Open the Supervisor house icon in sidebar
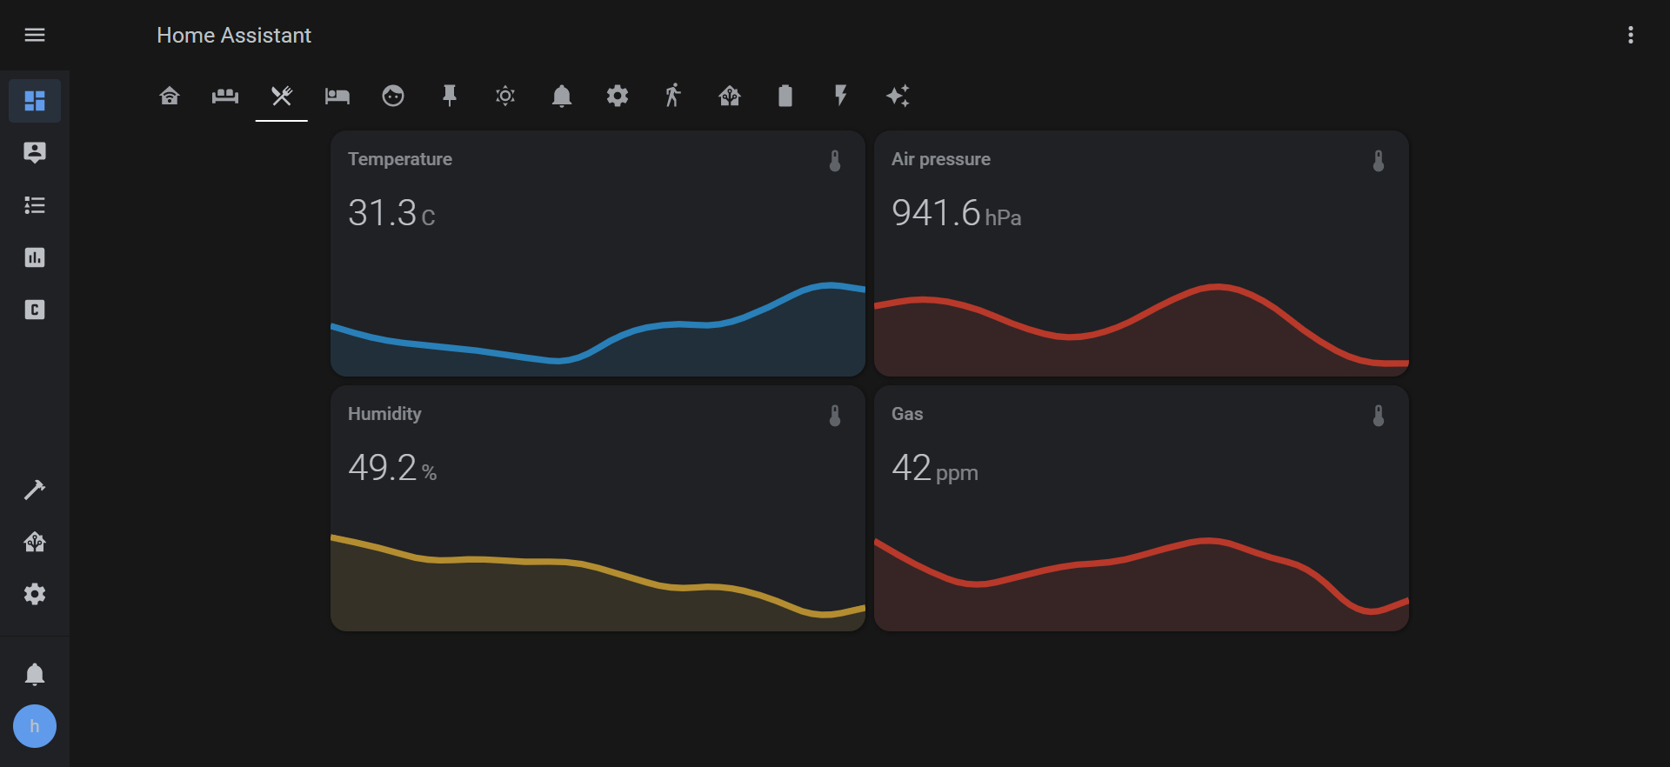The height and width of the screenshot is (767, 1670). (x=35, y=542)
